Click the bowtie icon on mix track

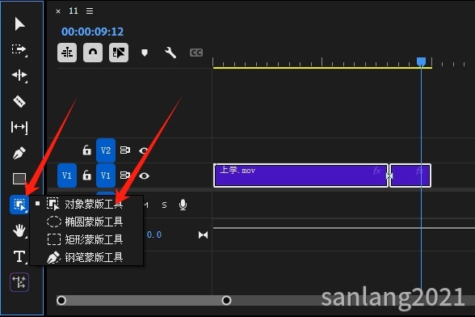pos(203,235)
